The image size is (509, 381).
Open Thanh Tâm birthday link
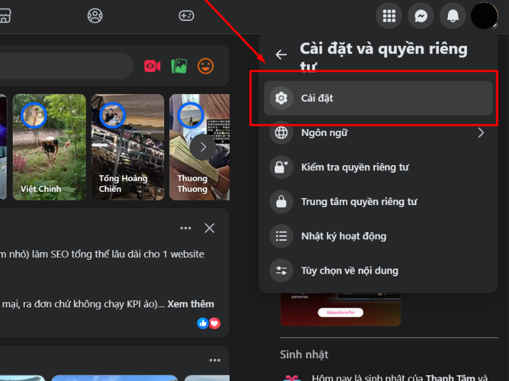coord(450,377)
